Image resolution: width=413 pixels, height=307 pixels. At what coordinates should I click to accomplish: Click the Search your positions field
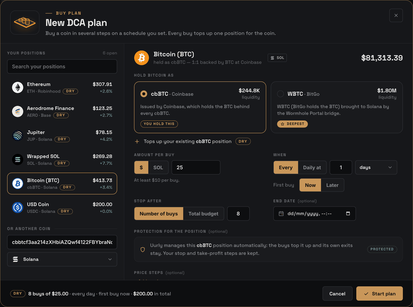click(62, 67)
